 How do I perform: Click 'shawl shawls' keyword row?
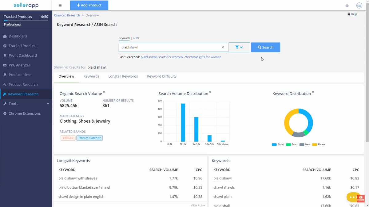pyautogui.click(x=286, y=187)
